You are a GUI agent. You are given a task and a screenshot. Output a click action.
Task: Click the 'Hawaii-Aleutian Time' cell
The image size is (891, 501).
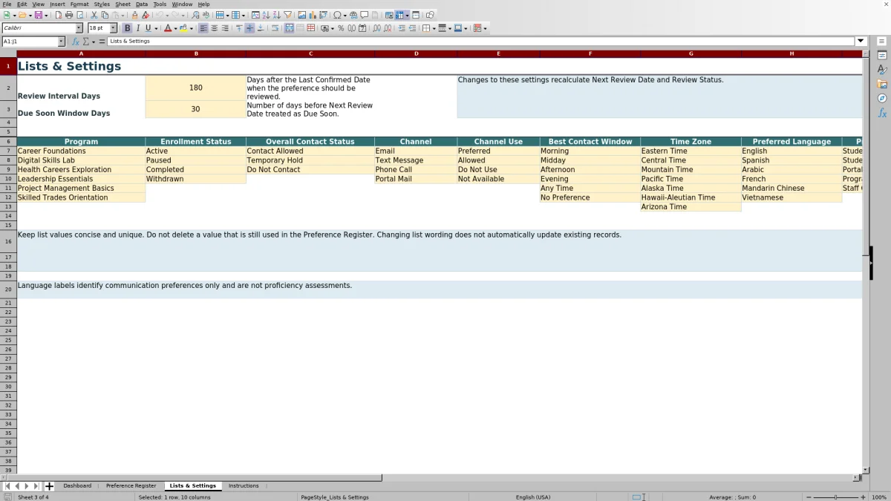pos(691,197)
